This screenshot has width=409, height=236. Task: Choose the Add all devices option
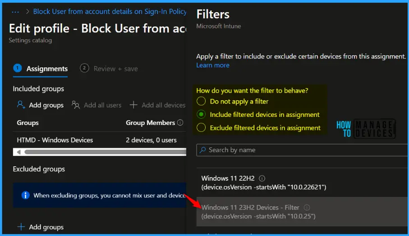pos(157,105)
